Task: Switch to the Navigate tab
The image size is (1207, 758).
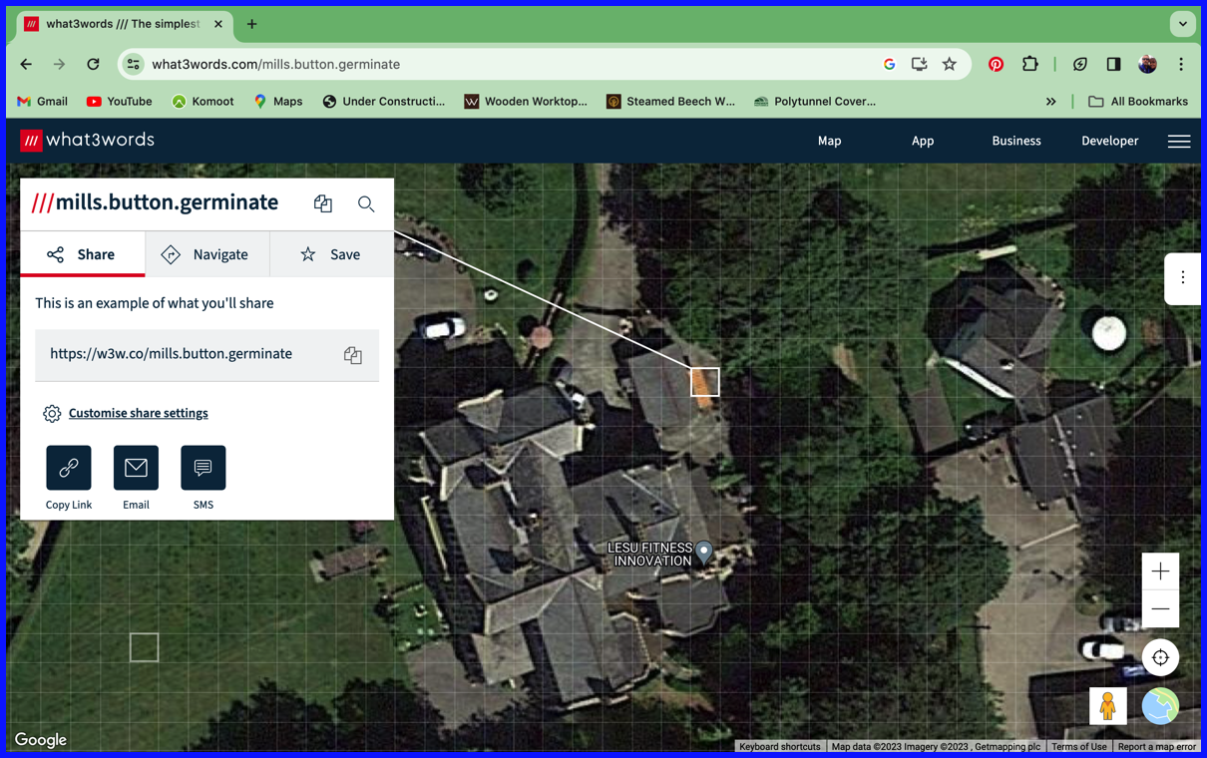Action: pyautogui.click(x=206, y=254)
